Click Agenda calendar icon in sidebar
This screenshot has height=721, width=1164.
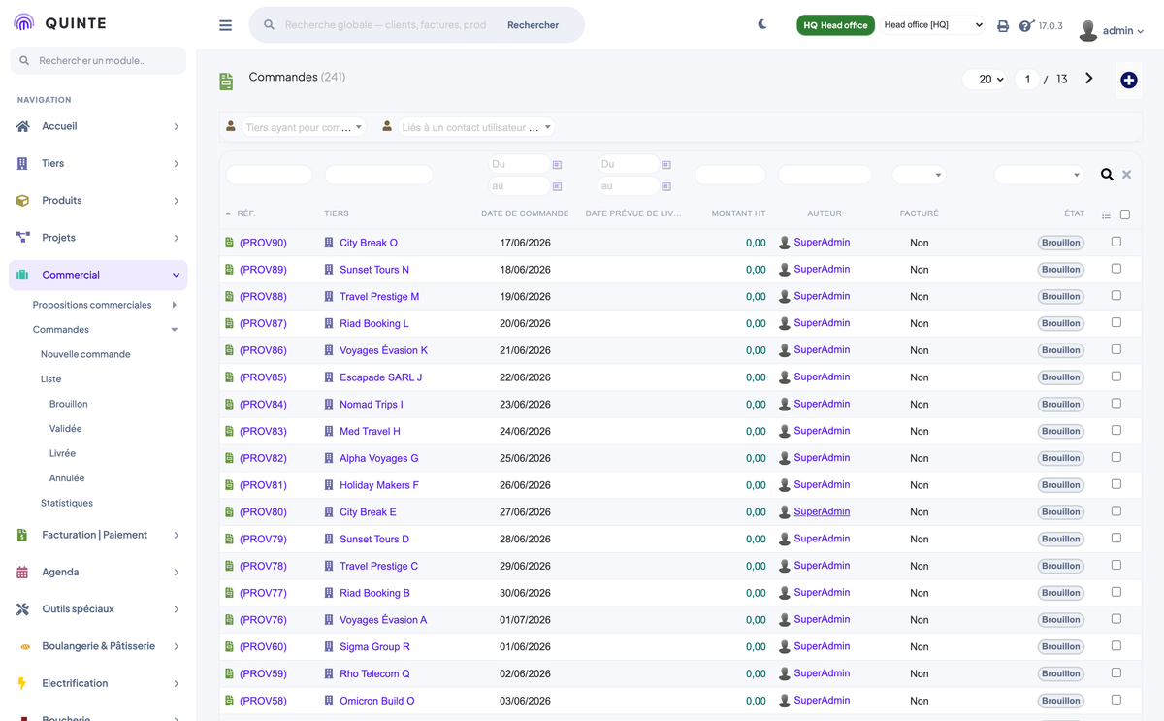click(x=22, y=573)
